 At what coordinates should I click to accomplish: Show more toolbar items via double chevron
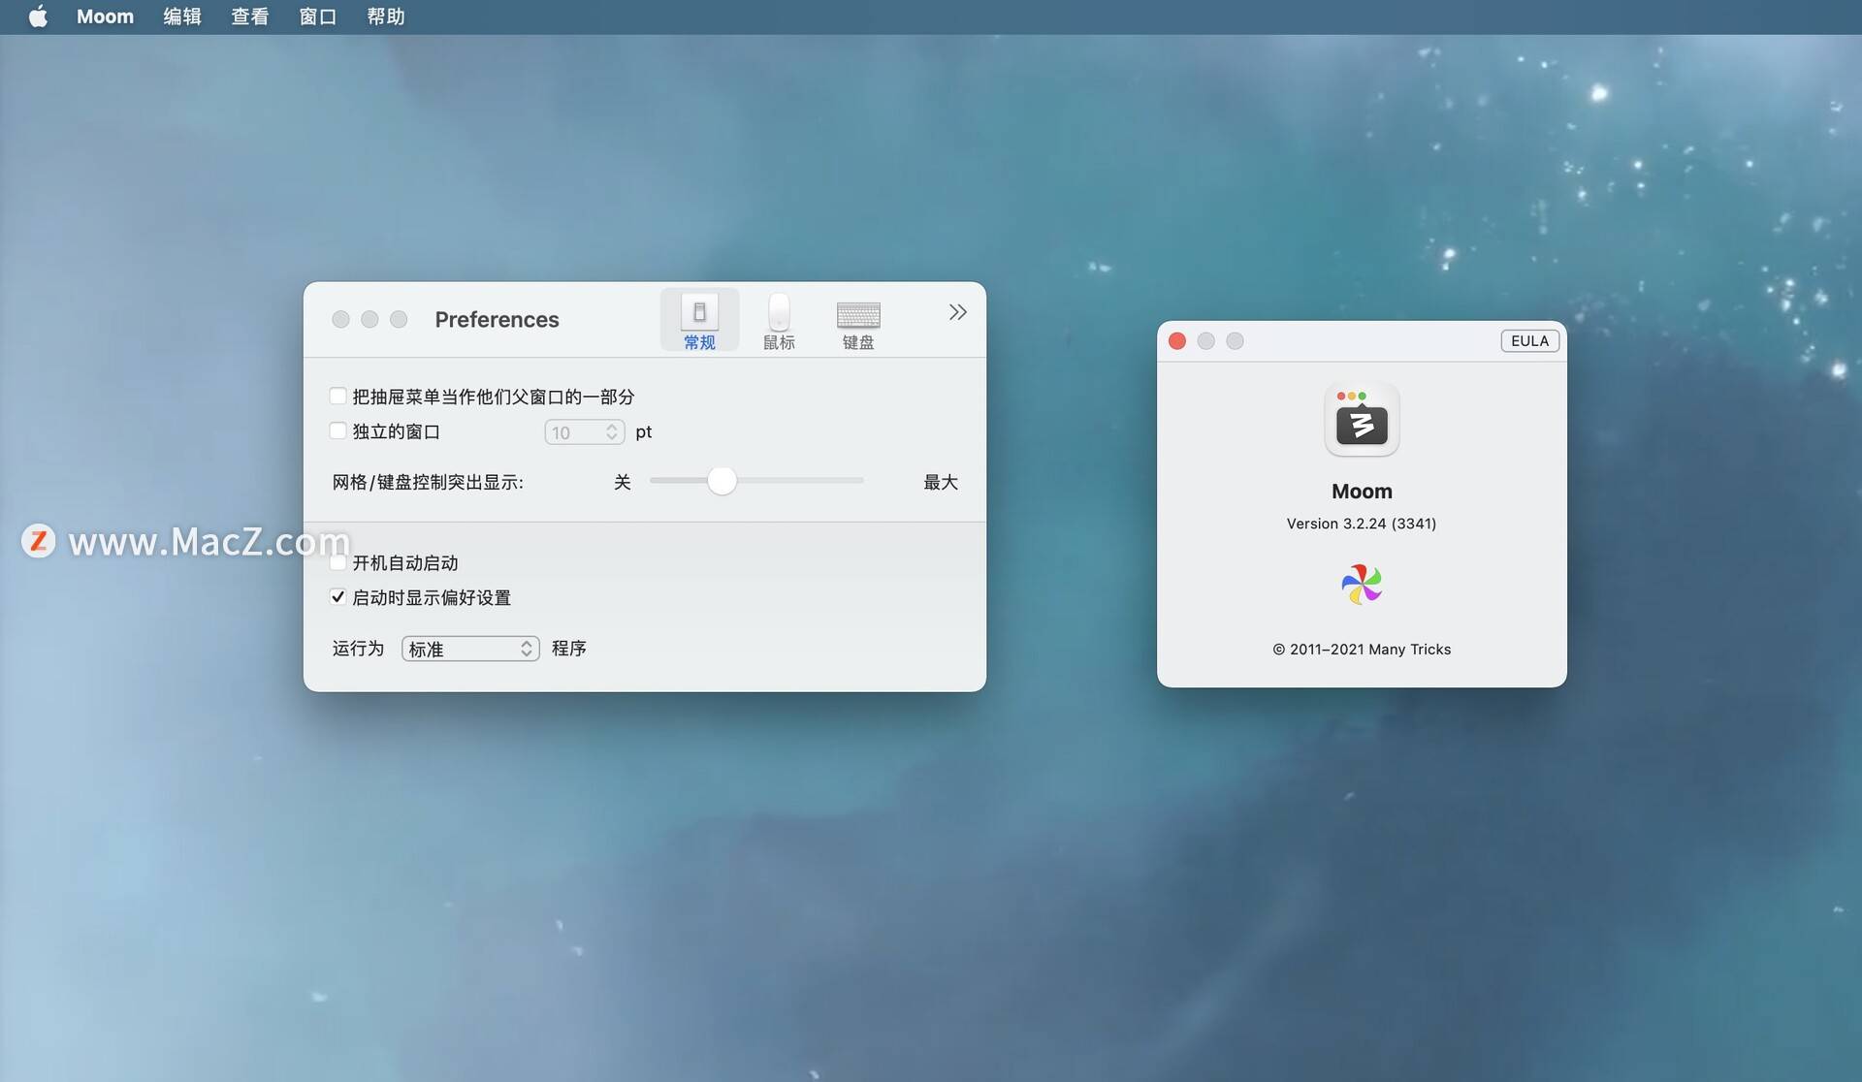[x=957, y=312]
